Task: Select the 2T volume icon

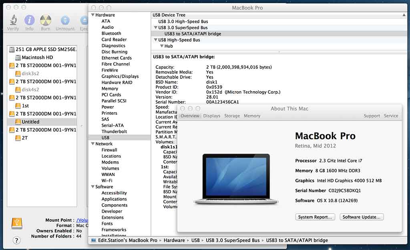Action: click(18, 138)
